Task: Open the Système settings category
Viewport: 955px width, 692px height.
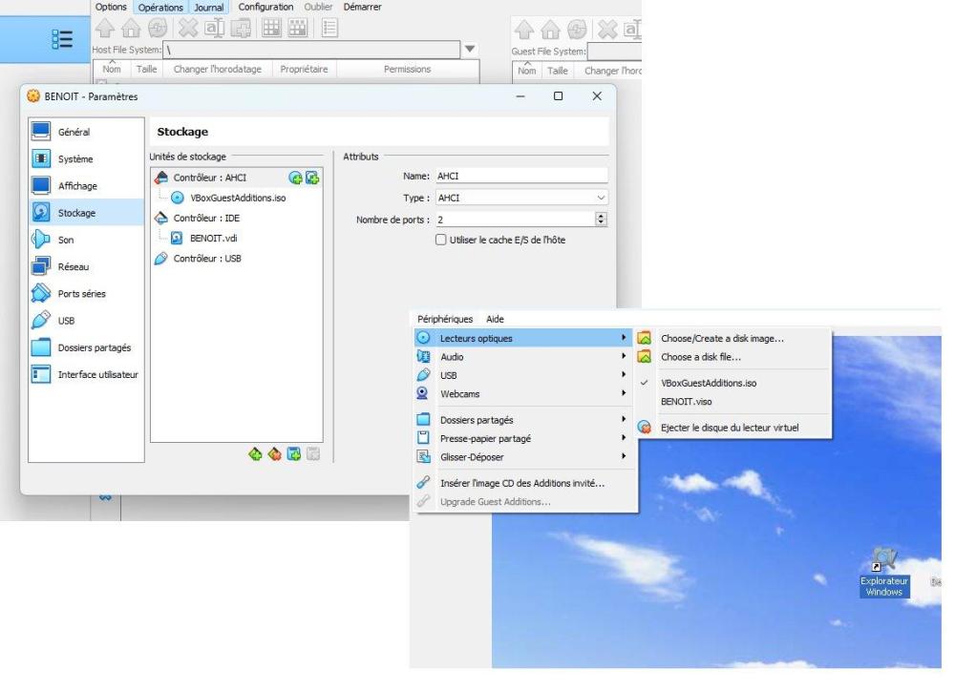Action: pos(78,158)
